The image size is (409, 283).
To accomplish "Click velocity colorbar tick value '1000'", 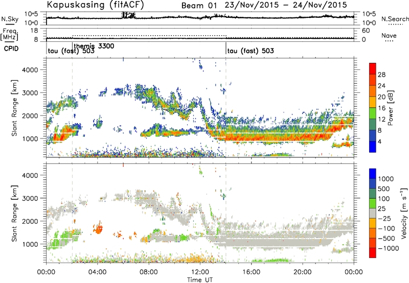I will (386, 179).
